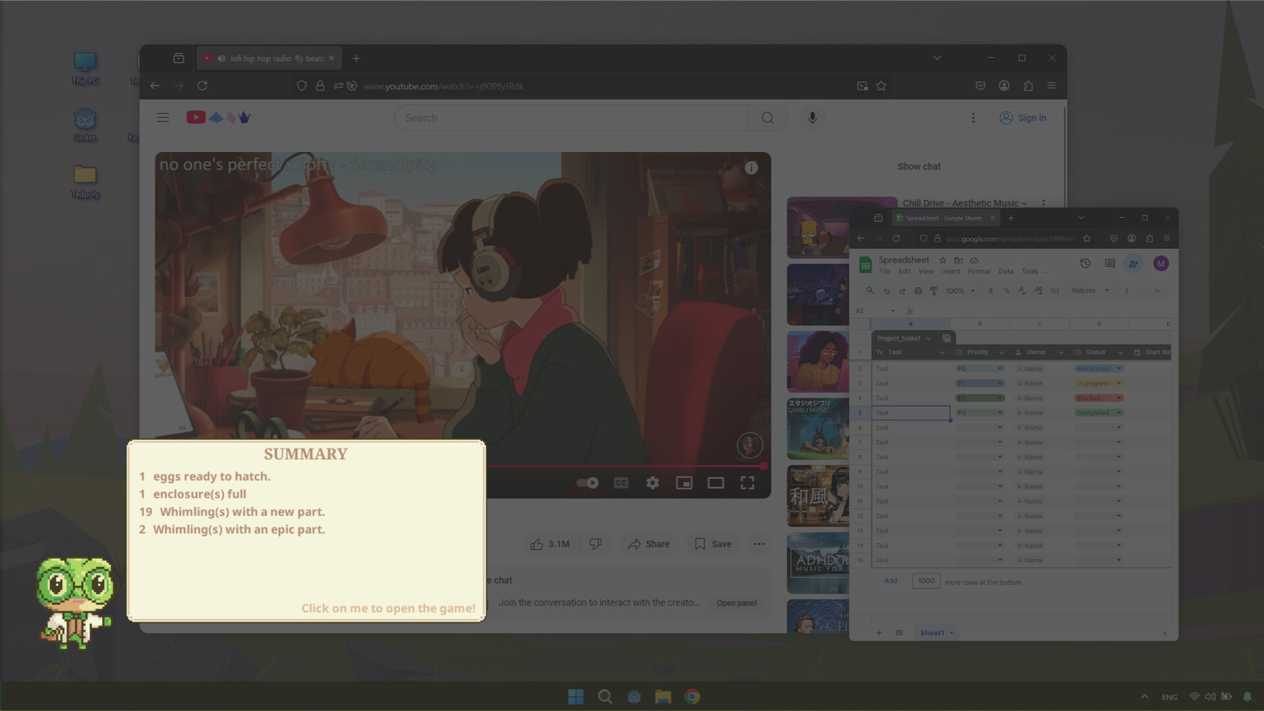Open version history in Google Sheets
The height and width of the screenshot is (711, 1264).
tap(1085, 263)
